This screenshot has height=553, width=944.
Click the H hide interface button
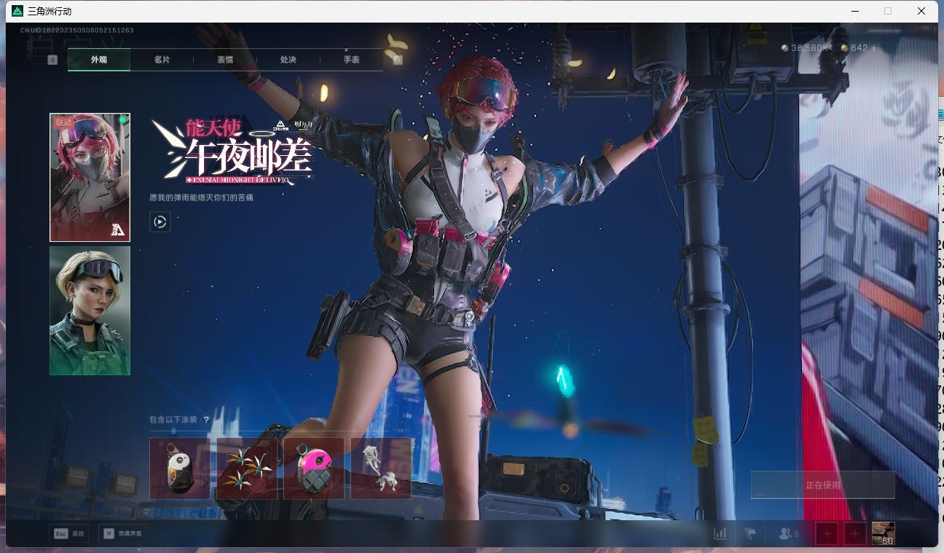coord(122,533)
